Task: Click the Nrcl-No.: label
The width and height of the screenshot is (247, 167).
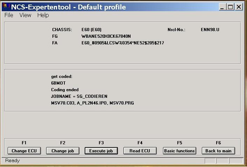Action: click(x=176, y=30)
